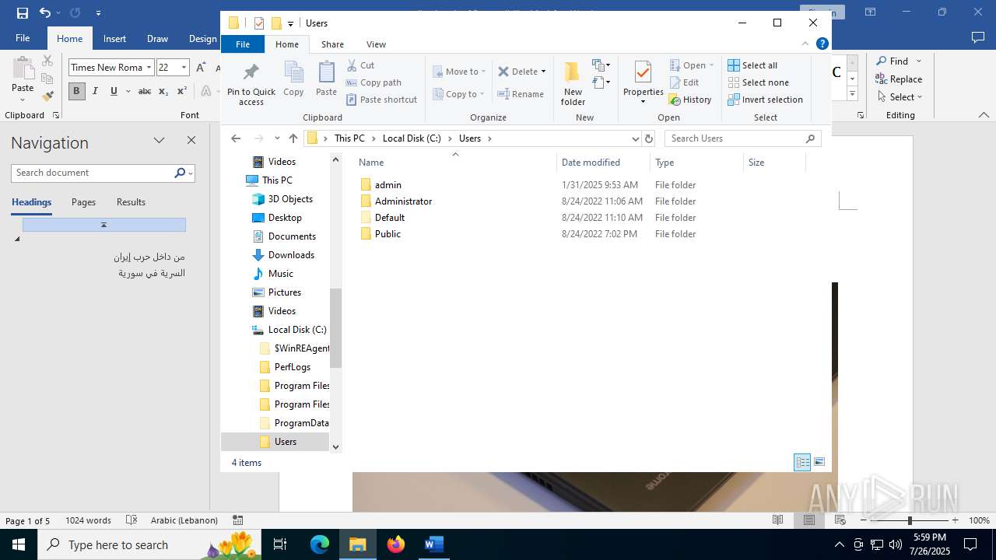Expand address bar history dropdown
The width and height of the screenshot is (996, 560).
click(x=635, y=138)
